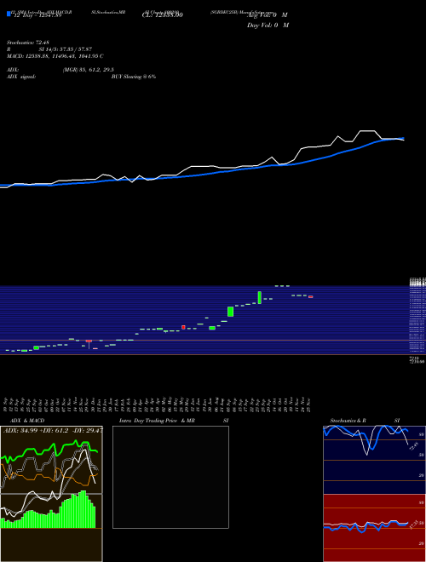Click the Stochastics: 72.48 reading

27,43
